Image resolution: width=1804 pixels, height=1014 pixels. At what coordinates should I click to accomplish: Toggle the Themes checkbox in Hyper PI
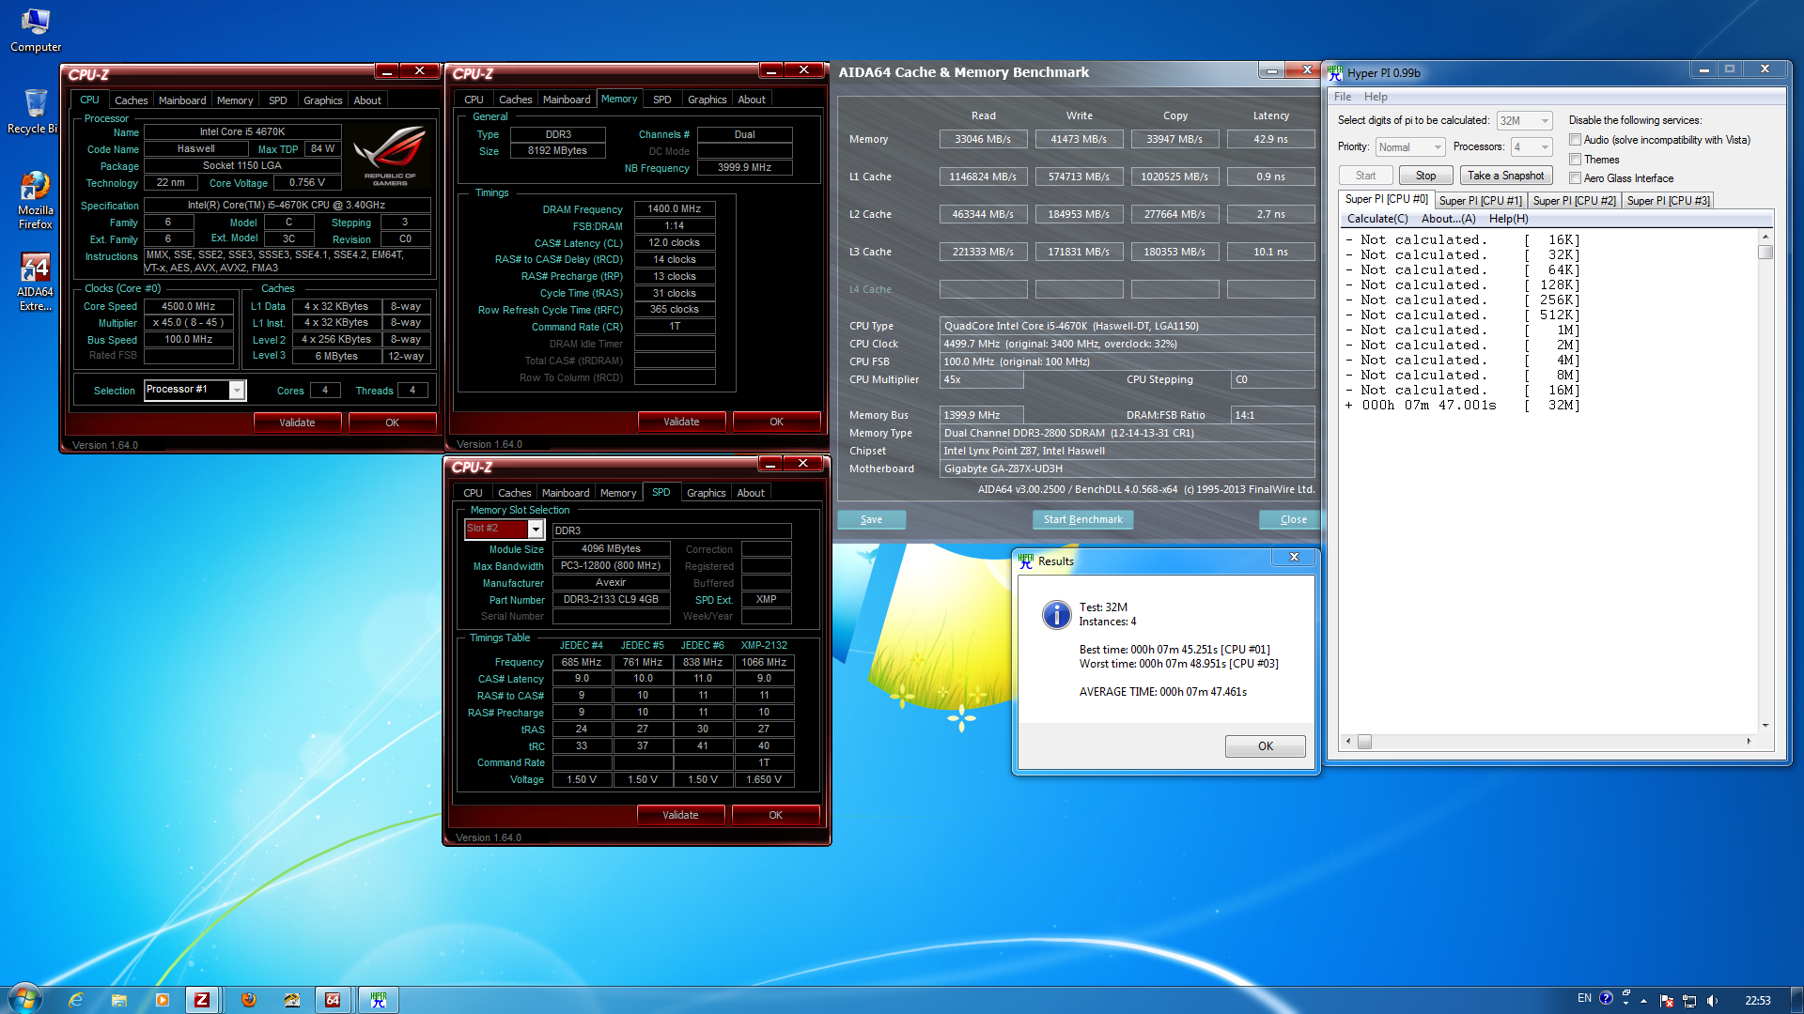point(1576,160)
